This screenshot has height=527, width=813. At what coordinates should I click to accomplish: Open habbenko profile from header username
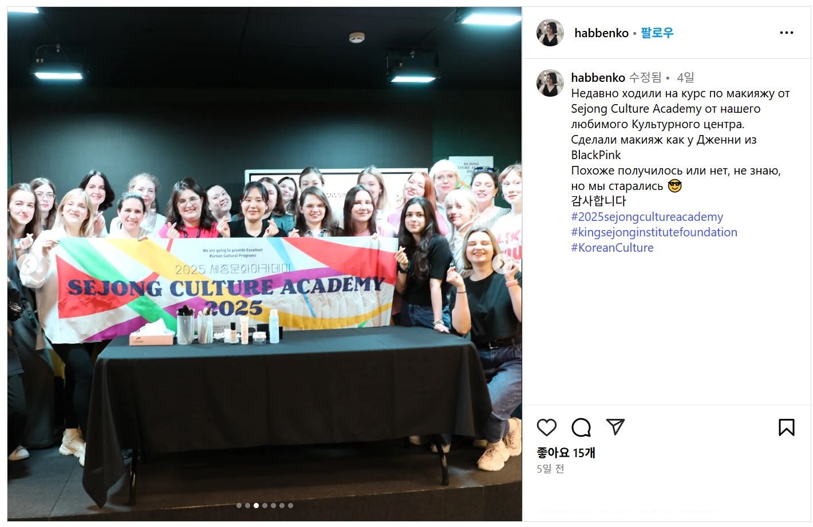[x=601, y=33]
